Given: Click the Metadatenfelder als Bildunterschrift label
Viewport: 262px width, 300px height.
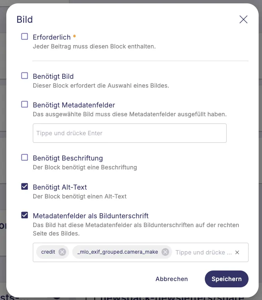Looking at the screenshot, I should click(91, 216).
